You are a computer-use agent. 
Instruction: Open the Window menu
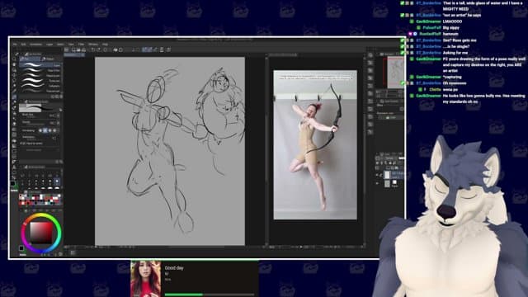pos(93,44)
